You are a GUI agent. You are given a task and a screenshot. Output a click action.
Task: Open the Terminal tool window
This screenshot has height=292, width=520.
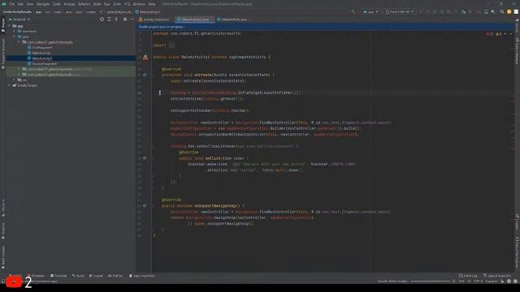pyautogui.click(x=58, y=276)
